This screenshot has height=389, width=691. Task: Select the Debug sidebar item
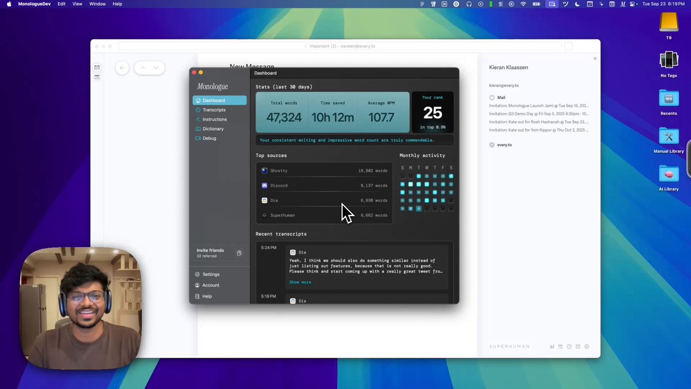(x=209, y=138)
